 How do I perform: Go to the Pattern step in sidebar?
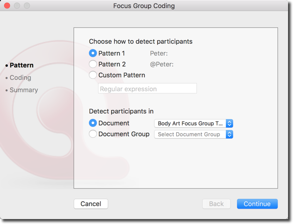[22, 65]
